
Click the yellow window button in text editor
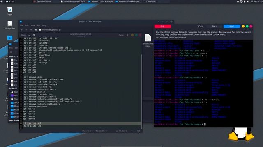point(132,35)
